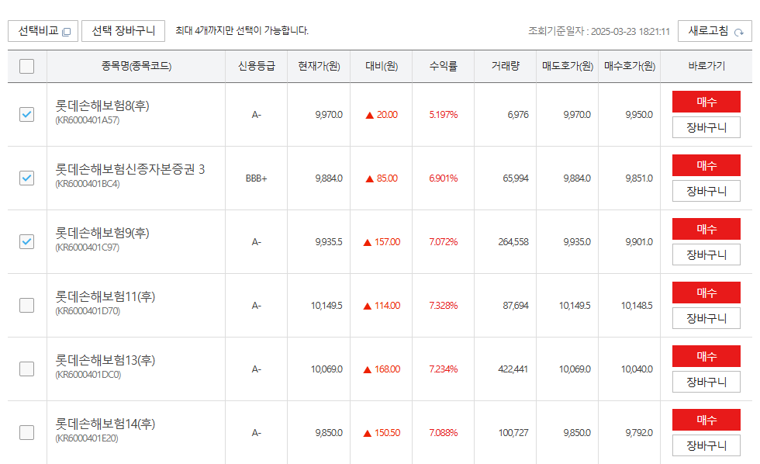Uncheck the 롯데손해보험9(후) checkbox
This screenshot has height=464, width=760.
tap(26, 241)
